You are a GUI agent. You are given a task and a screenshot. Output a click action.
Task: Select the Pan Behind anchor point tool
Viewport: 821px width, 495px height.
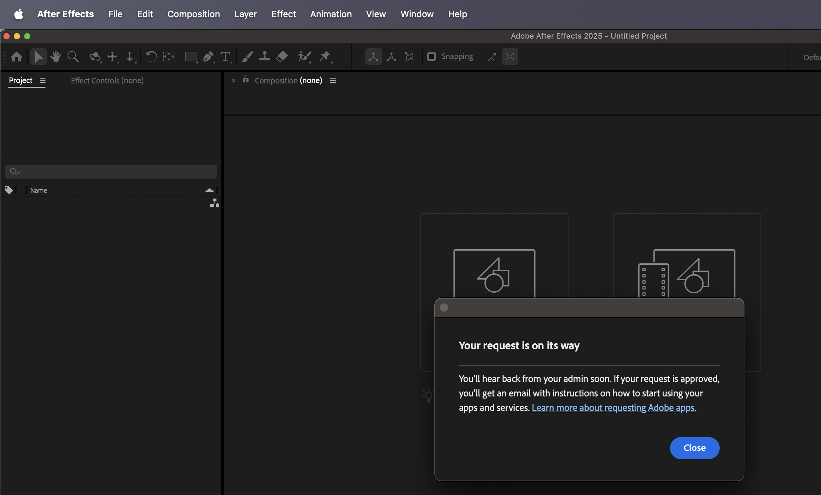click(169, 57)
